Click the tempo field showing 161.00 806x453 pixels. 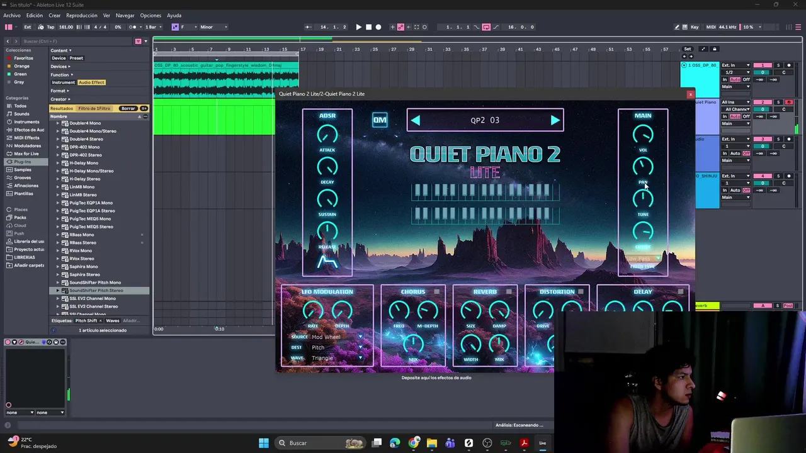click(x=65, y=27)
